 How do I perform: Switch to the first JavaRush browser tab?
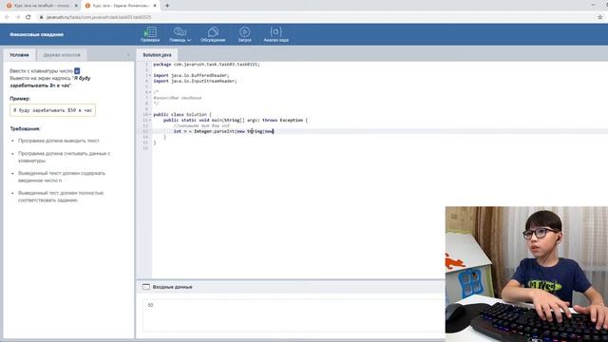pyautogui.click(x=42, y=6)
